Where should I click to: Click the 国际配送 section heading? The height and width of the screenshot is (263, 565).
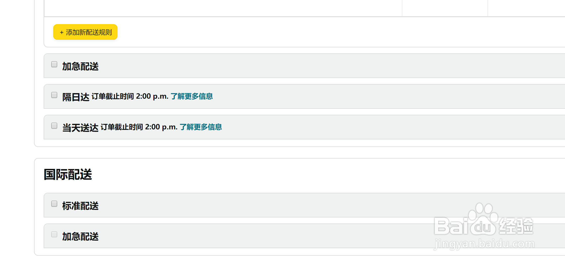[x=68, y=174]
